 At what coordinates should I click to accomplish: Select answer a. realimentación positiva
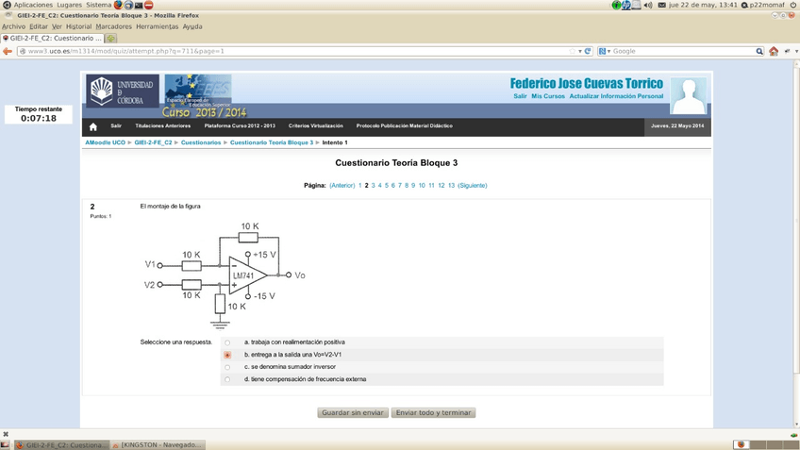[x=227, y=342]
